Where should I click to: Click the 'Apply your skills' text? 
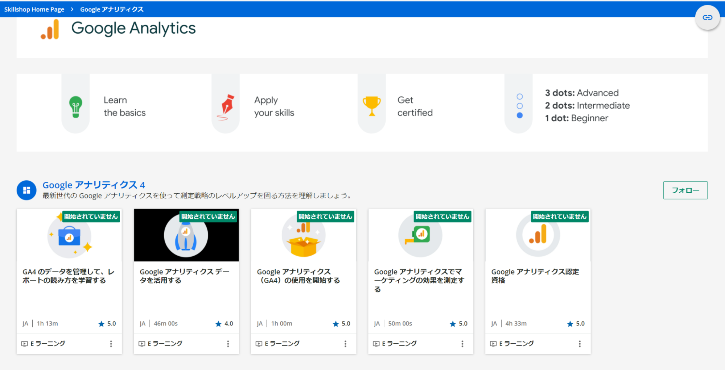pyautogui.click(x=274, y=106)
